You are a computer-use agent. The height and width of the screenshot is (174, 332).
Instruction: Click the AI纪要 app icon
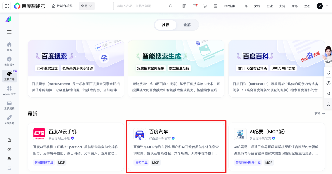pos(240,134)
